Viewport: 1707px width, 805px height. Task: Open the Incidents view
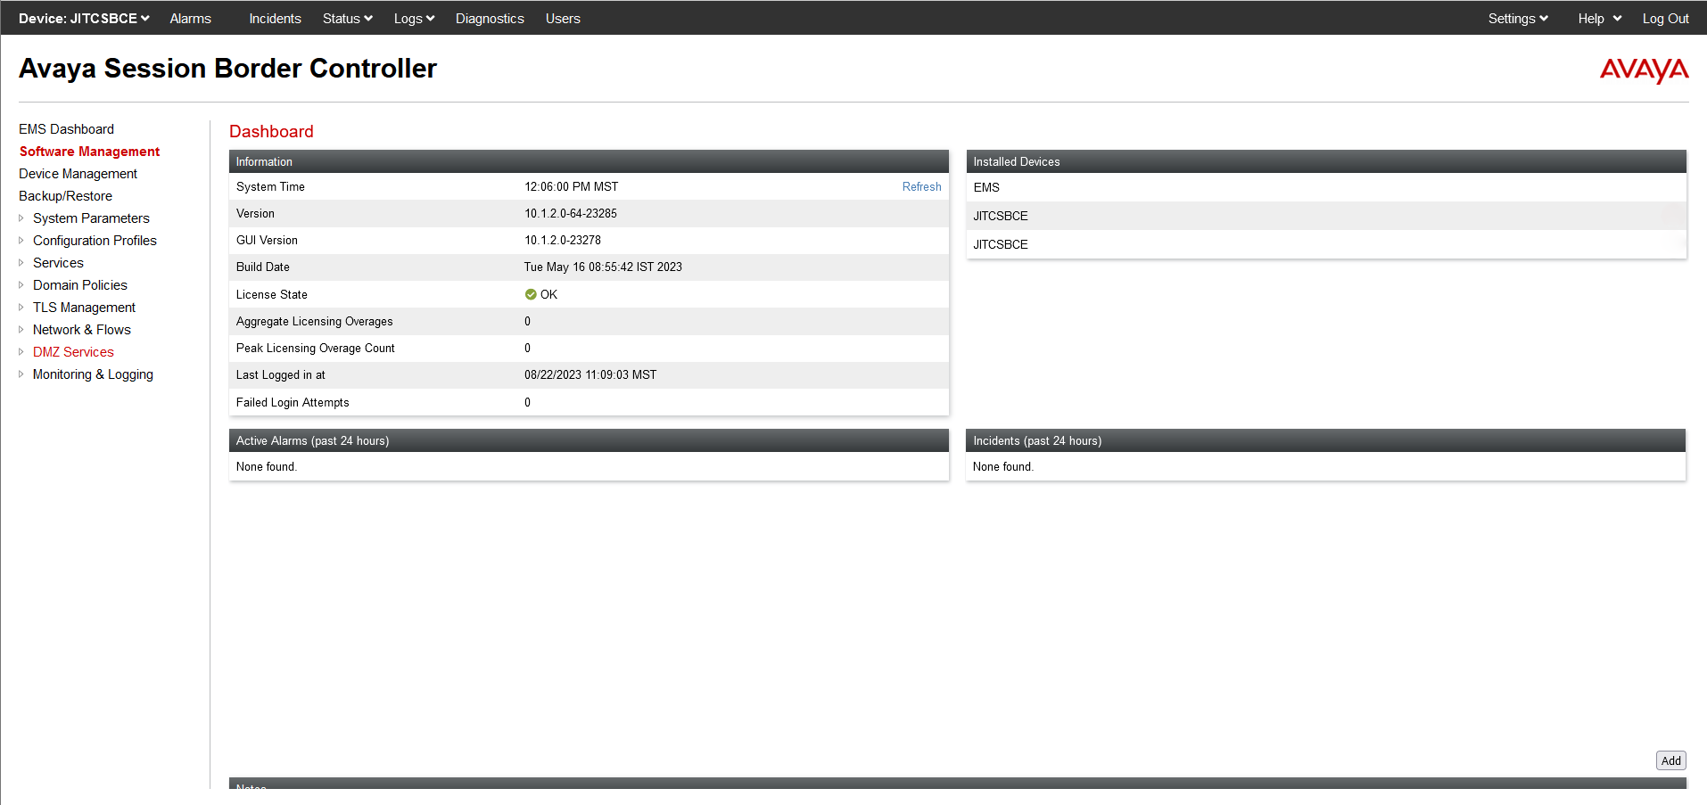275,18
